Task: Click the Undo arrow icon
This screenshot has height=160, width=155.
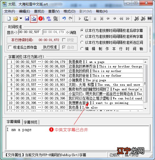Action: (x=64, y=19)
